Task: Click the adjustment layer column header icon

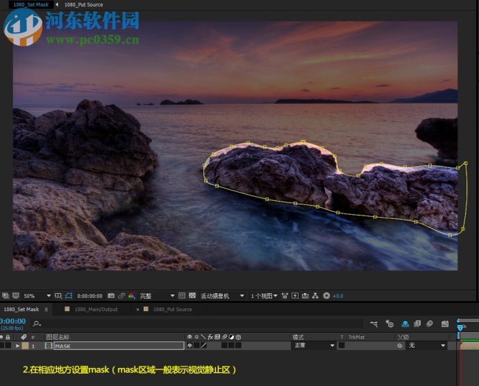Action: coord(231,337)
